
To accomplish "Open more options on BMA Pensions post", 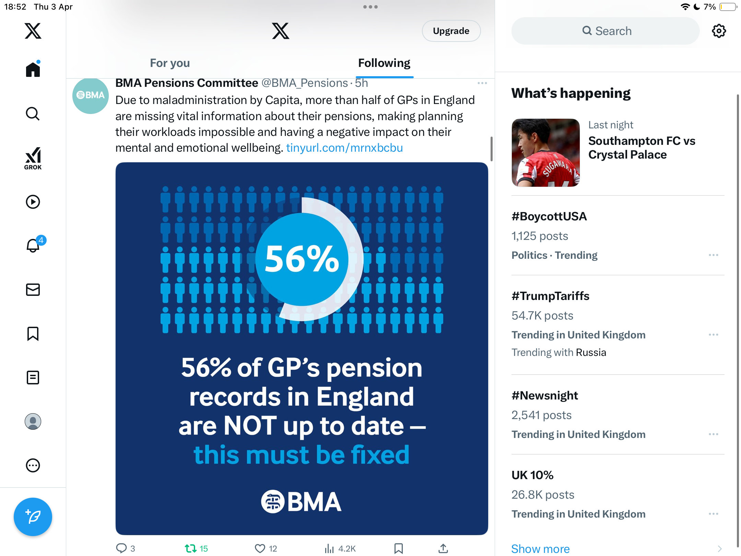I will point(482,83).
